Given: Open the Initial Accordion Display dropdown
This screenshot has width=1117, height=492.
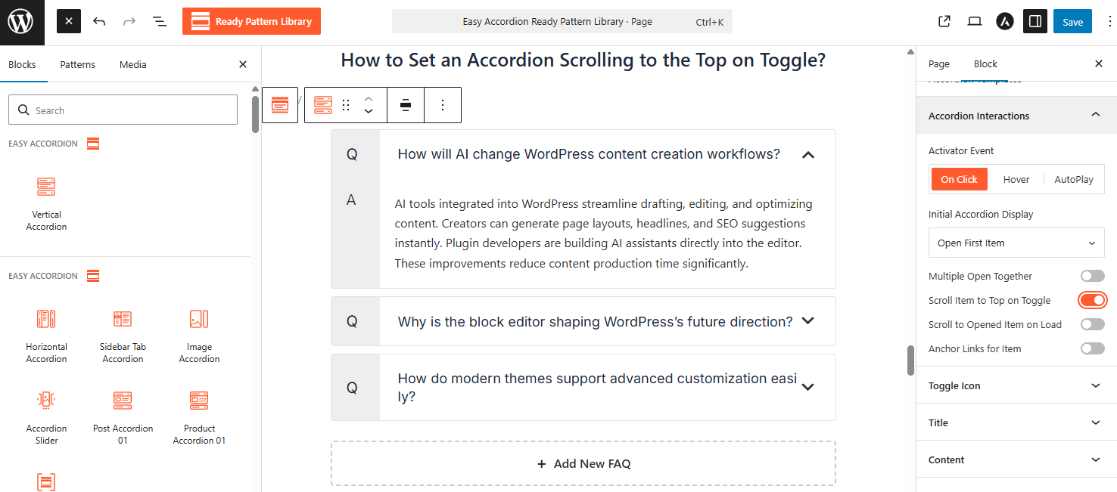Looking at the screenshot, I should click(x=1016, y=243).
